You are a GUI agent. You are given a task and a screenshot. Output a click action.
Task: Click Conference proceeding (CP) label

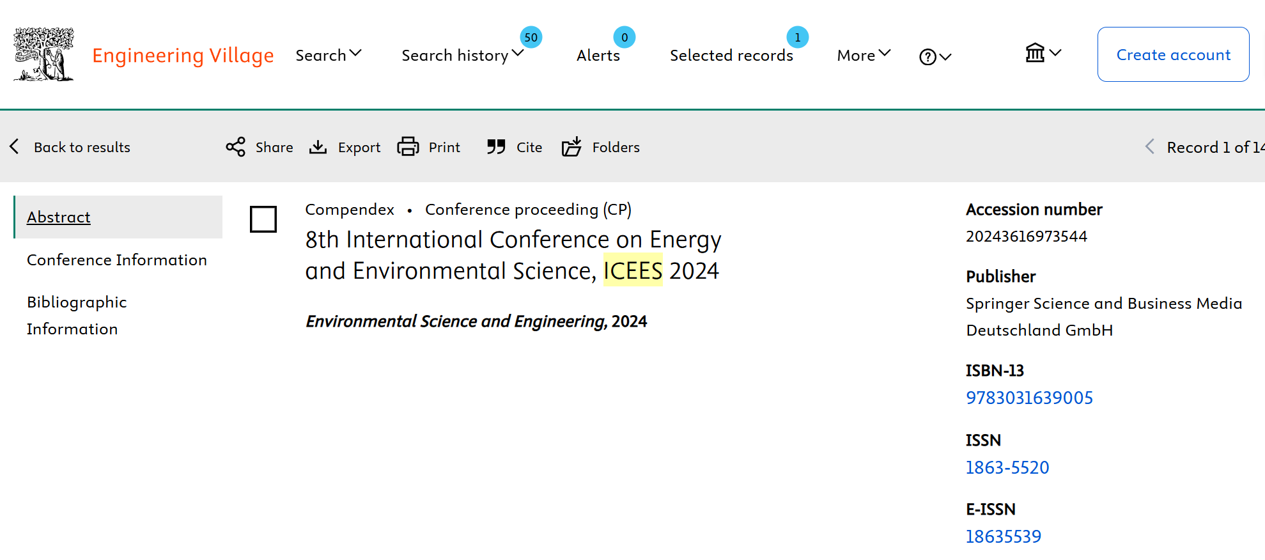pos(528,209)
